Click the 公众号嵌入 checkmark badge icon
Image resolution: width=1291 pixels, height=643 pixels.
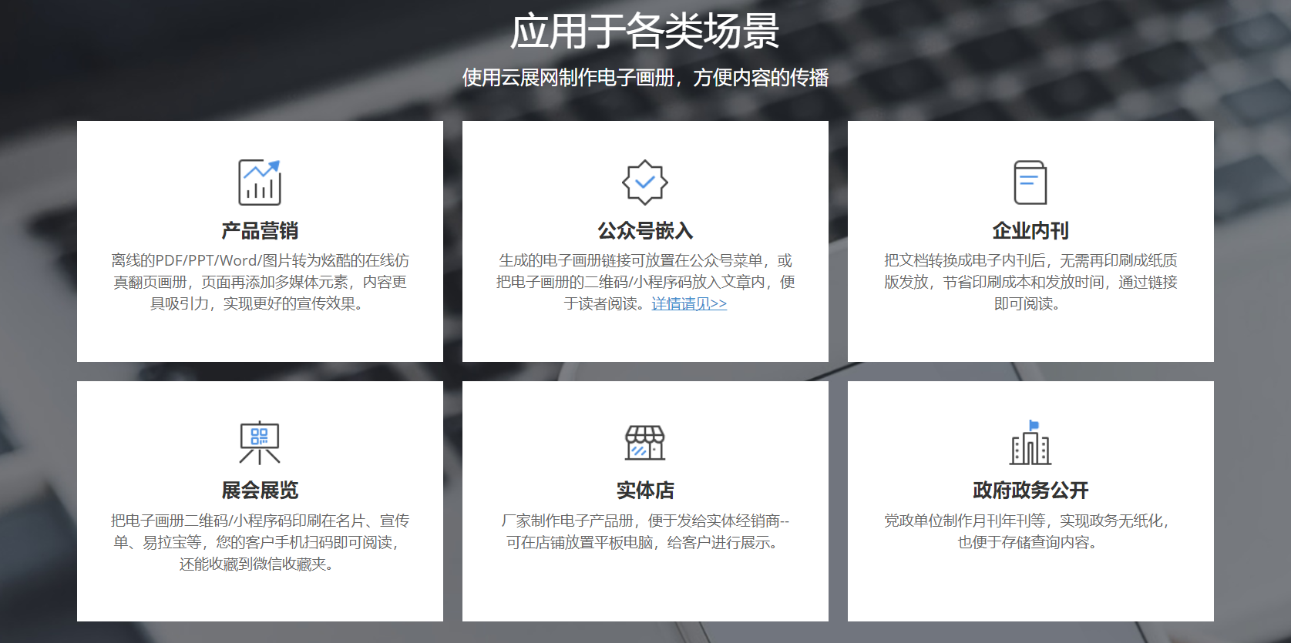(x=645, y=183)
